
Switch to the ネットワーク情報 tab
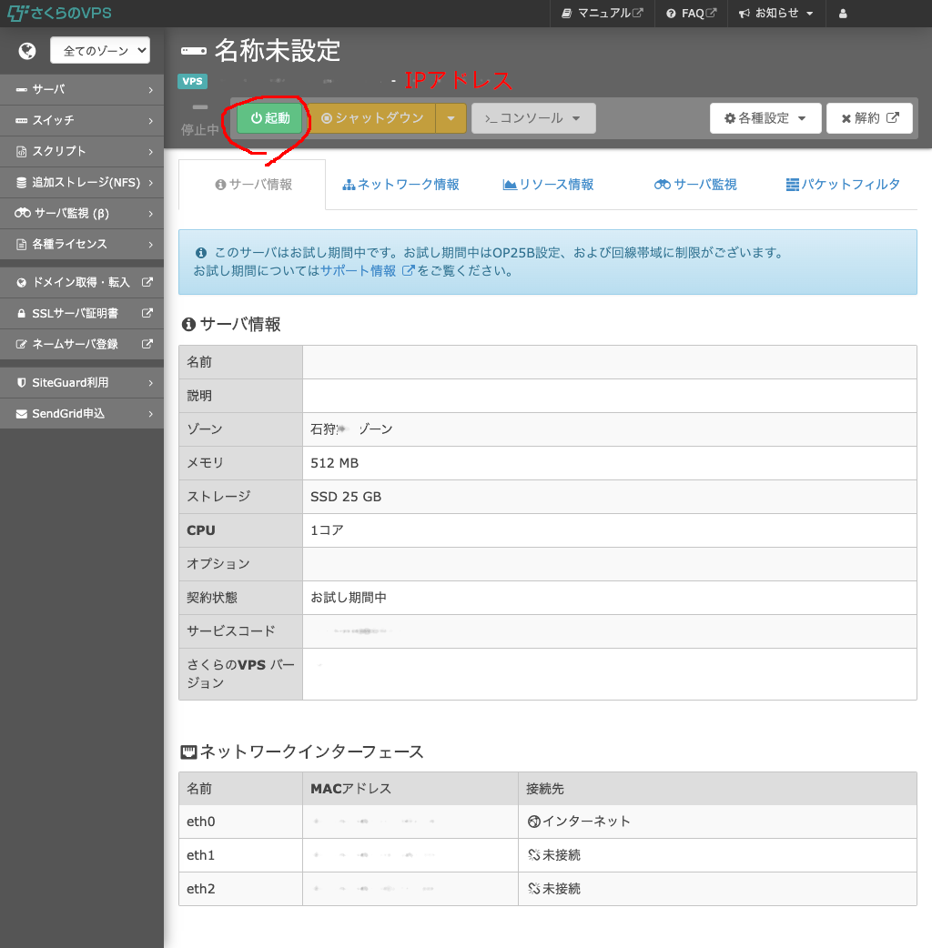(400, 185)
